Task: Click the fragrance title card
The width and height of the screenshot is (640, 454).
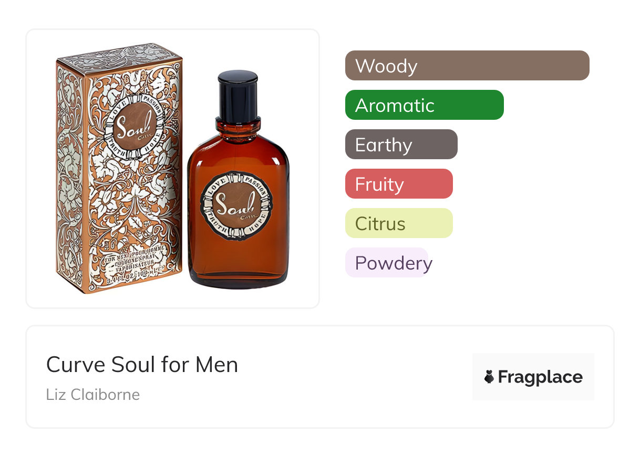Action: click(319, 377)
